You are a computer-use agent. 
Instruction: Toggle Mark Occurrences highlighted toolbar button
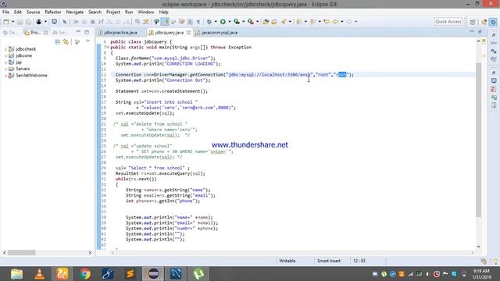tap(165, 22)
